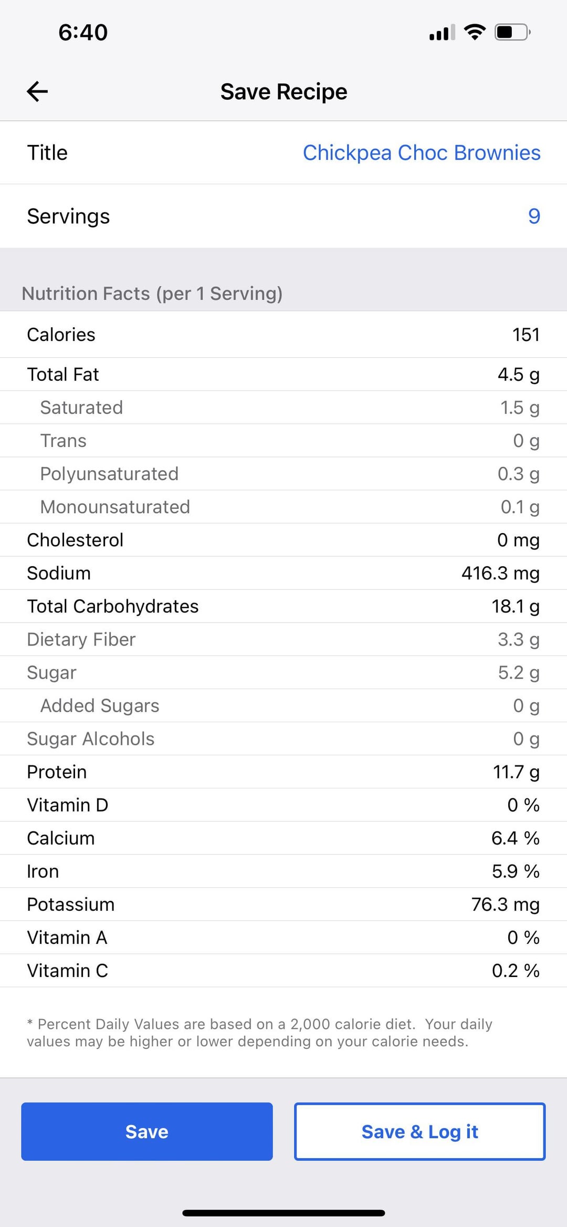Tap the Dietary Fiber row
Screen dimensions: 567x1227
[x=283, y=639]
